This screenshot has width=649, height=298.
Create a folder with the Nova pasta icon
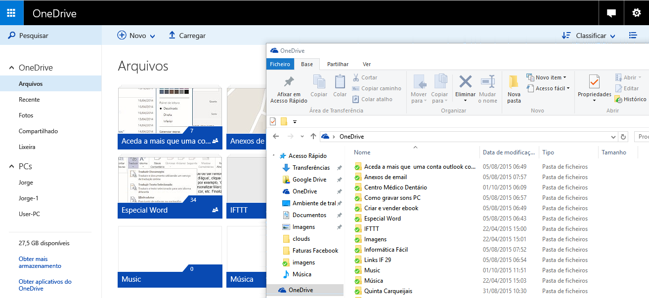coord(514,81)
